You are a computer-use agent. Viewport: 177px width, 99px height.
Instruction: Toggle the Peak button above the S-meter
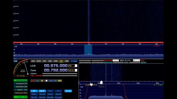pyautogui.click(x=15, y=61)
